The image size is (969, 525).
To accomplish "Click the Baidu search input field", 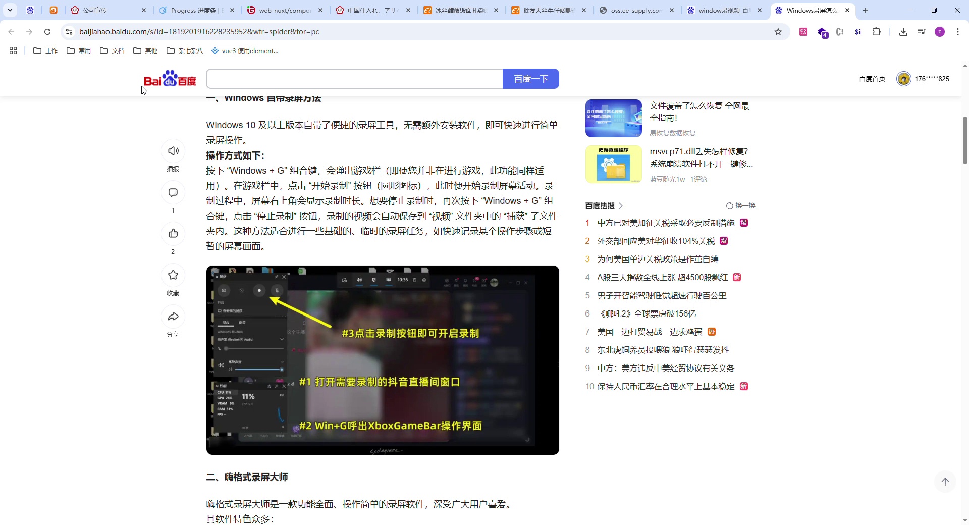I will 354,79.
